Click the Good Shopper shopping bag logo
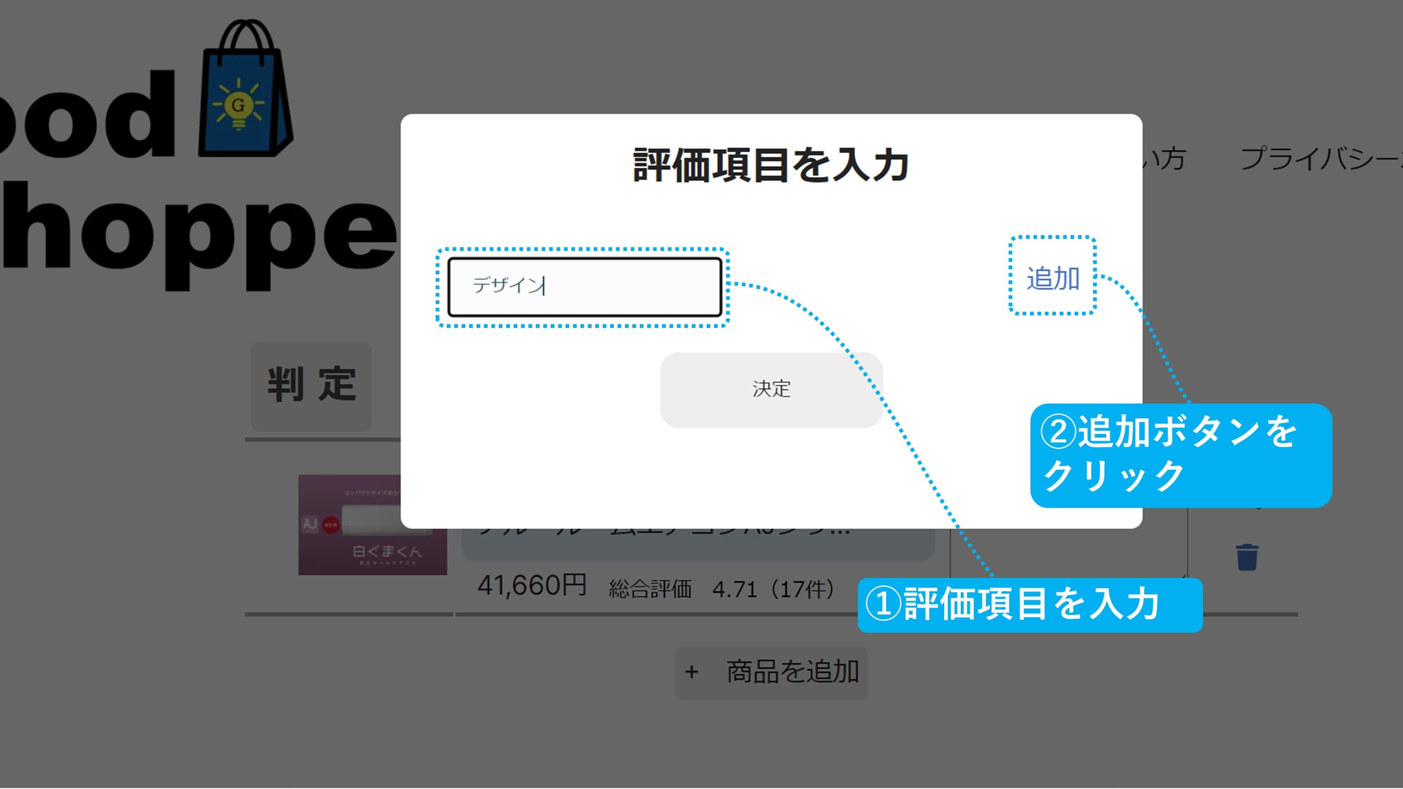 [245, 88]
